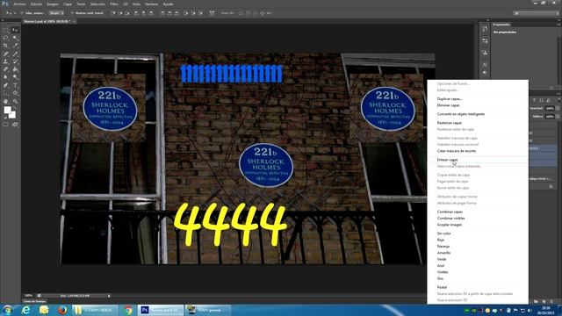Click Auto-Align Layers icon in options bar
The width and height of the screenshot is (562, 316).
(x=212, y=13)
